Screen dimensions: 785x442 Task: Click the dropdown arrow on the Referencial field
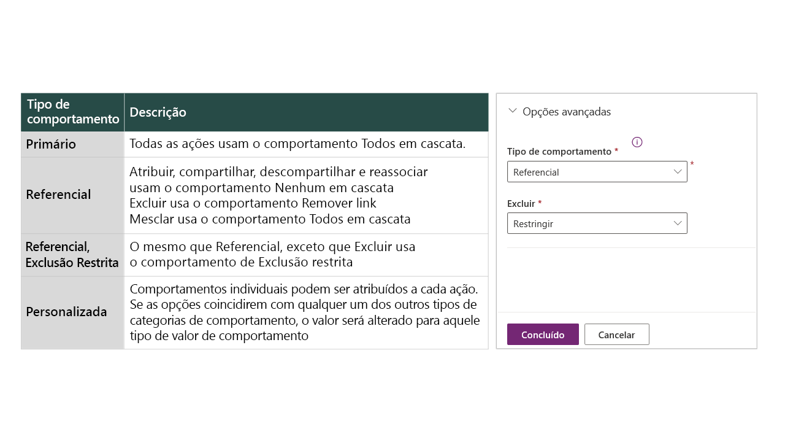tap(676, 172)
